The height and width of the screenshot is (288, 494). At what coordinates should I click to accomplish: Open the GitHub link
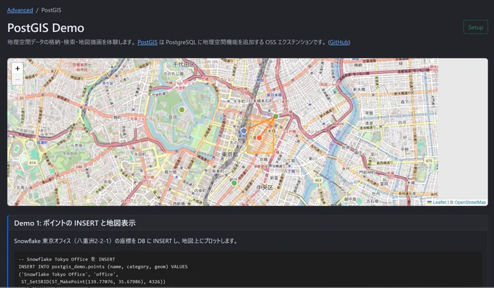339,42
